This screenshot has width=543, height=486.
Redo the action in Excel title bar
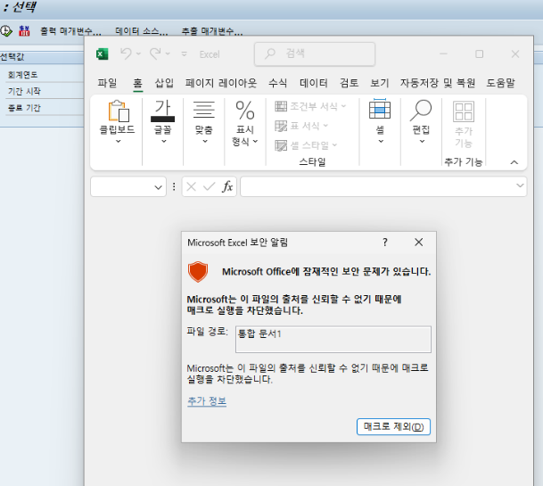155,54
